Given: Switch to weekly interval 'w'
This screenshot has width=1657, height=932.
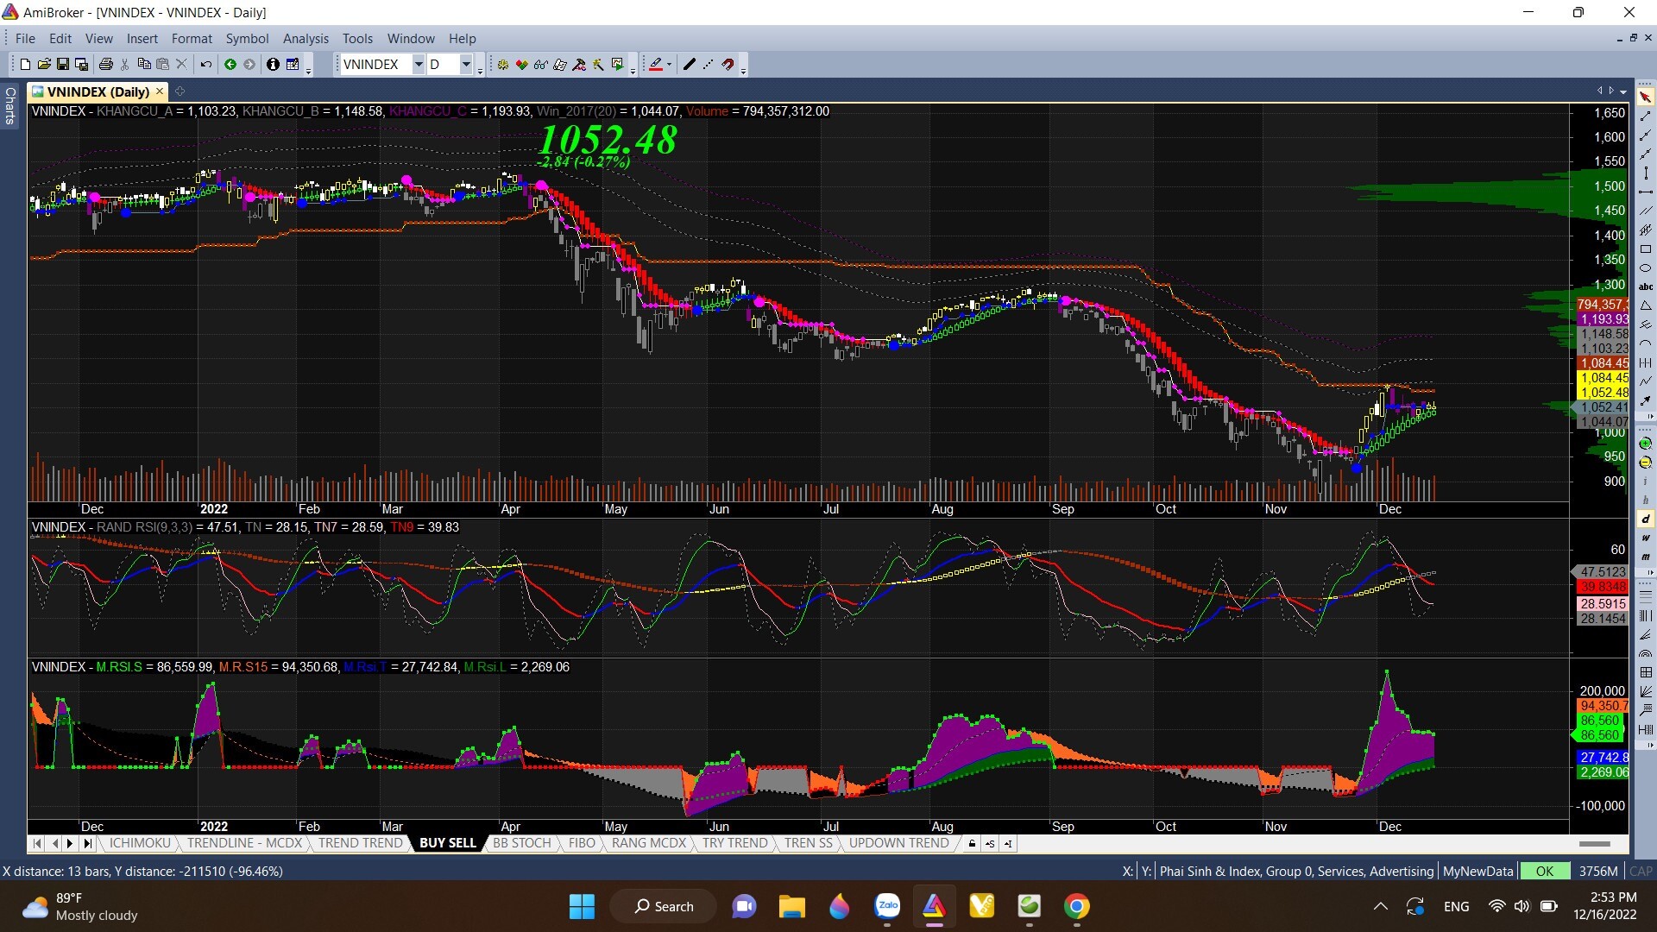Looking at the screenshot, I should pyautogui.click(x=1646, y=538).
